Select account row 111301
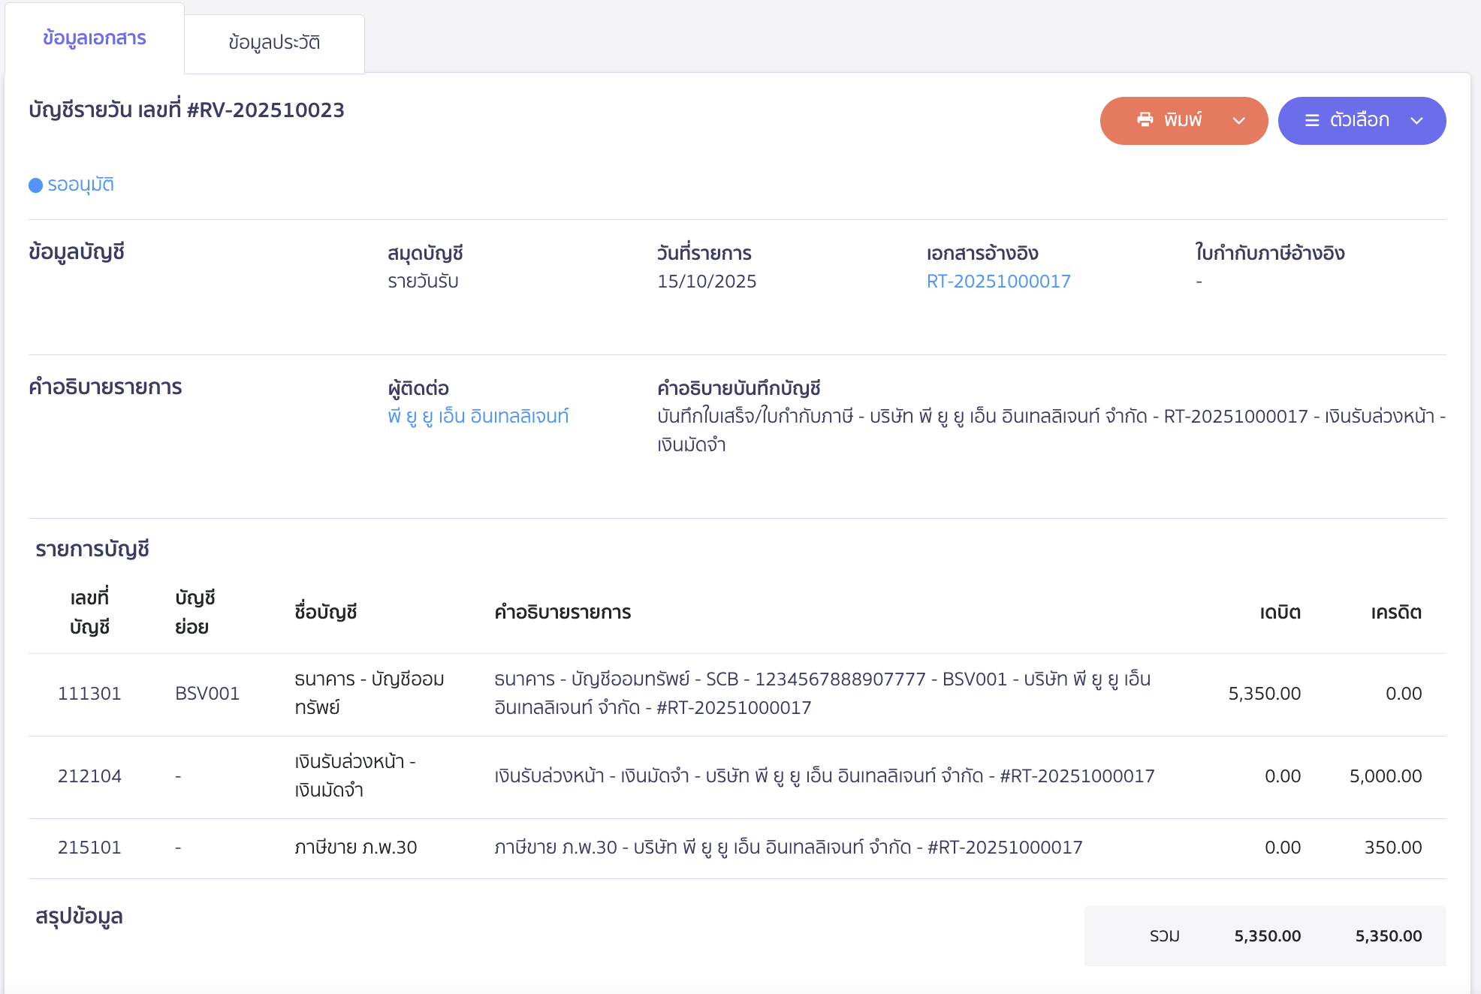The image size is (1481, 994). [89, 693]
